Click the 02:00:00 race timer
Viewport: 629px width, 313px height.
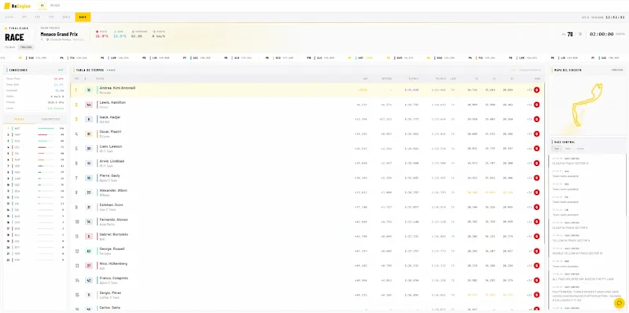601,35
